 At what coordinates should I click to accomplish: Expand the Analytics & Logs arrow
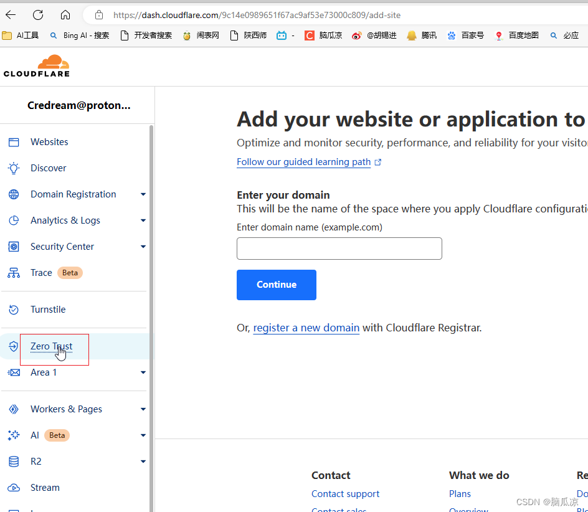(143, 220)
